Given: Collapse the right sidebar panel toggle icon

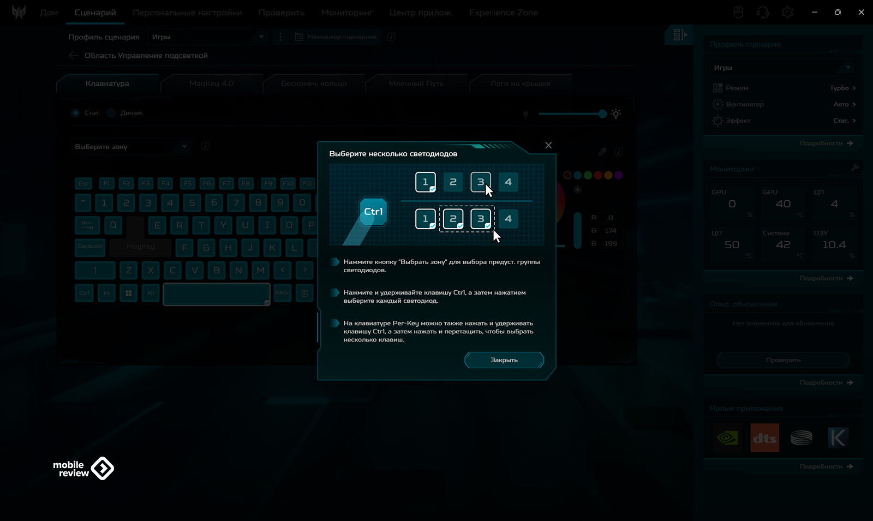Looking at the screenshot, I should tap(679, 35).
